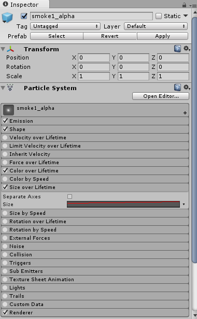Click the Position Z field
This screenshot has height=319, width=197.
[173, 57]
